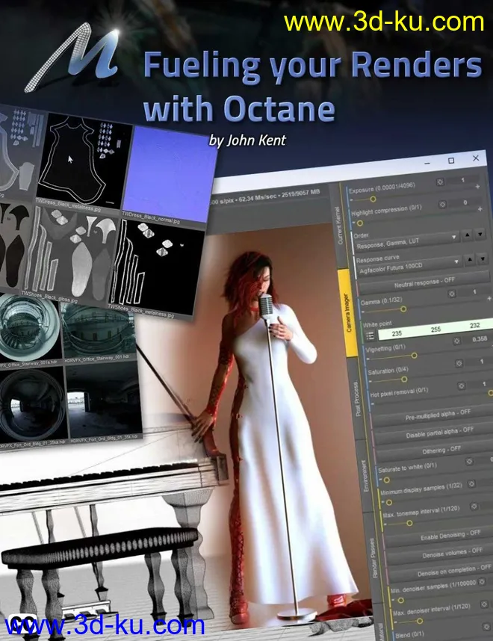Click the plus icon on Exposure row

point(477,187)
